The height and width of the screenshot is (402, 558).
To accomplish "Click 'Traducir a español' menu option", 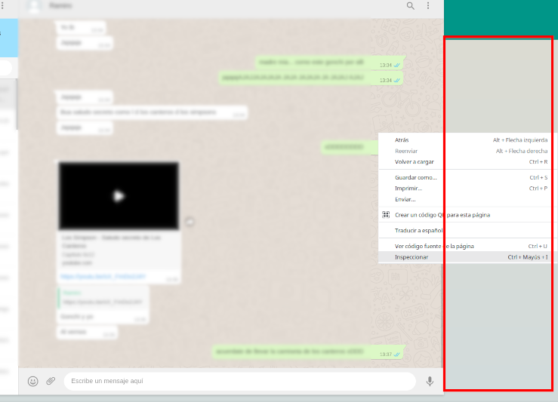I will pos(418,231).
